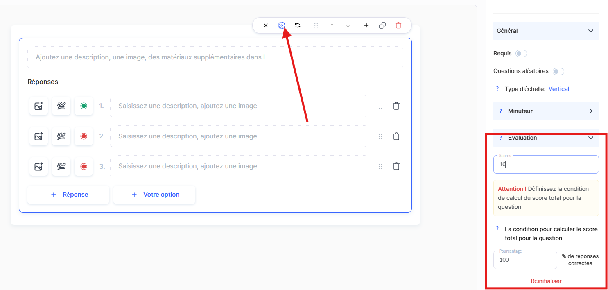The width and height of the screenshot is (608, 290).
Task: Click the Votre option button
Action: (154, 195)
